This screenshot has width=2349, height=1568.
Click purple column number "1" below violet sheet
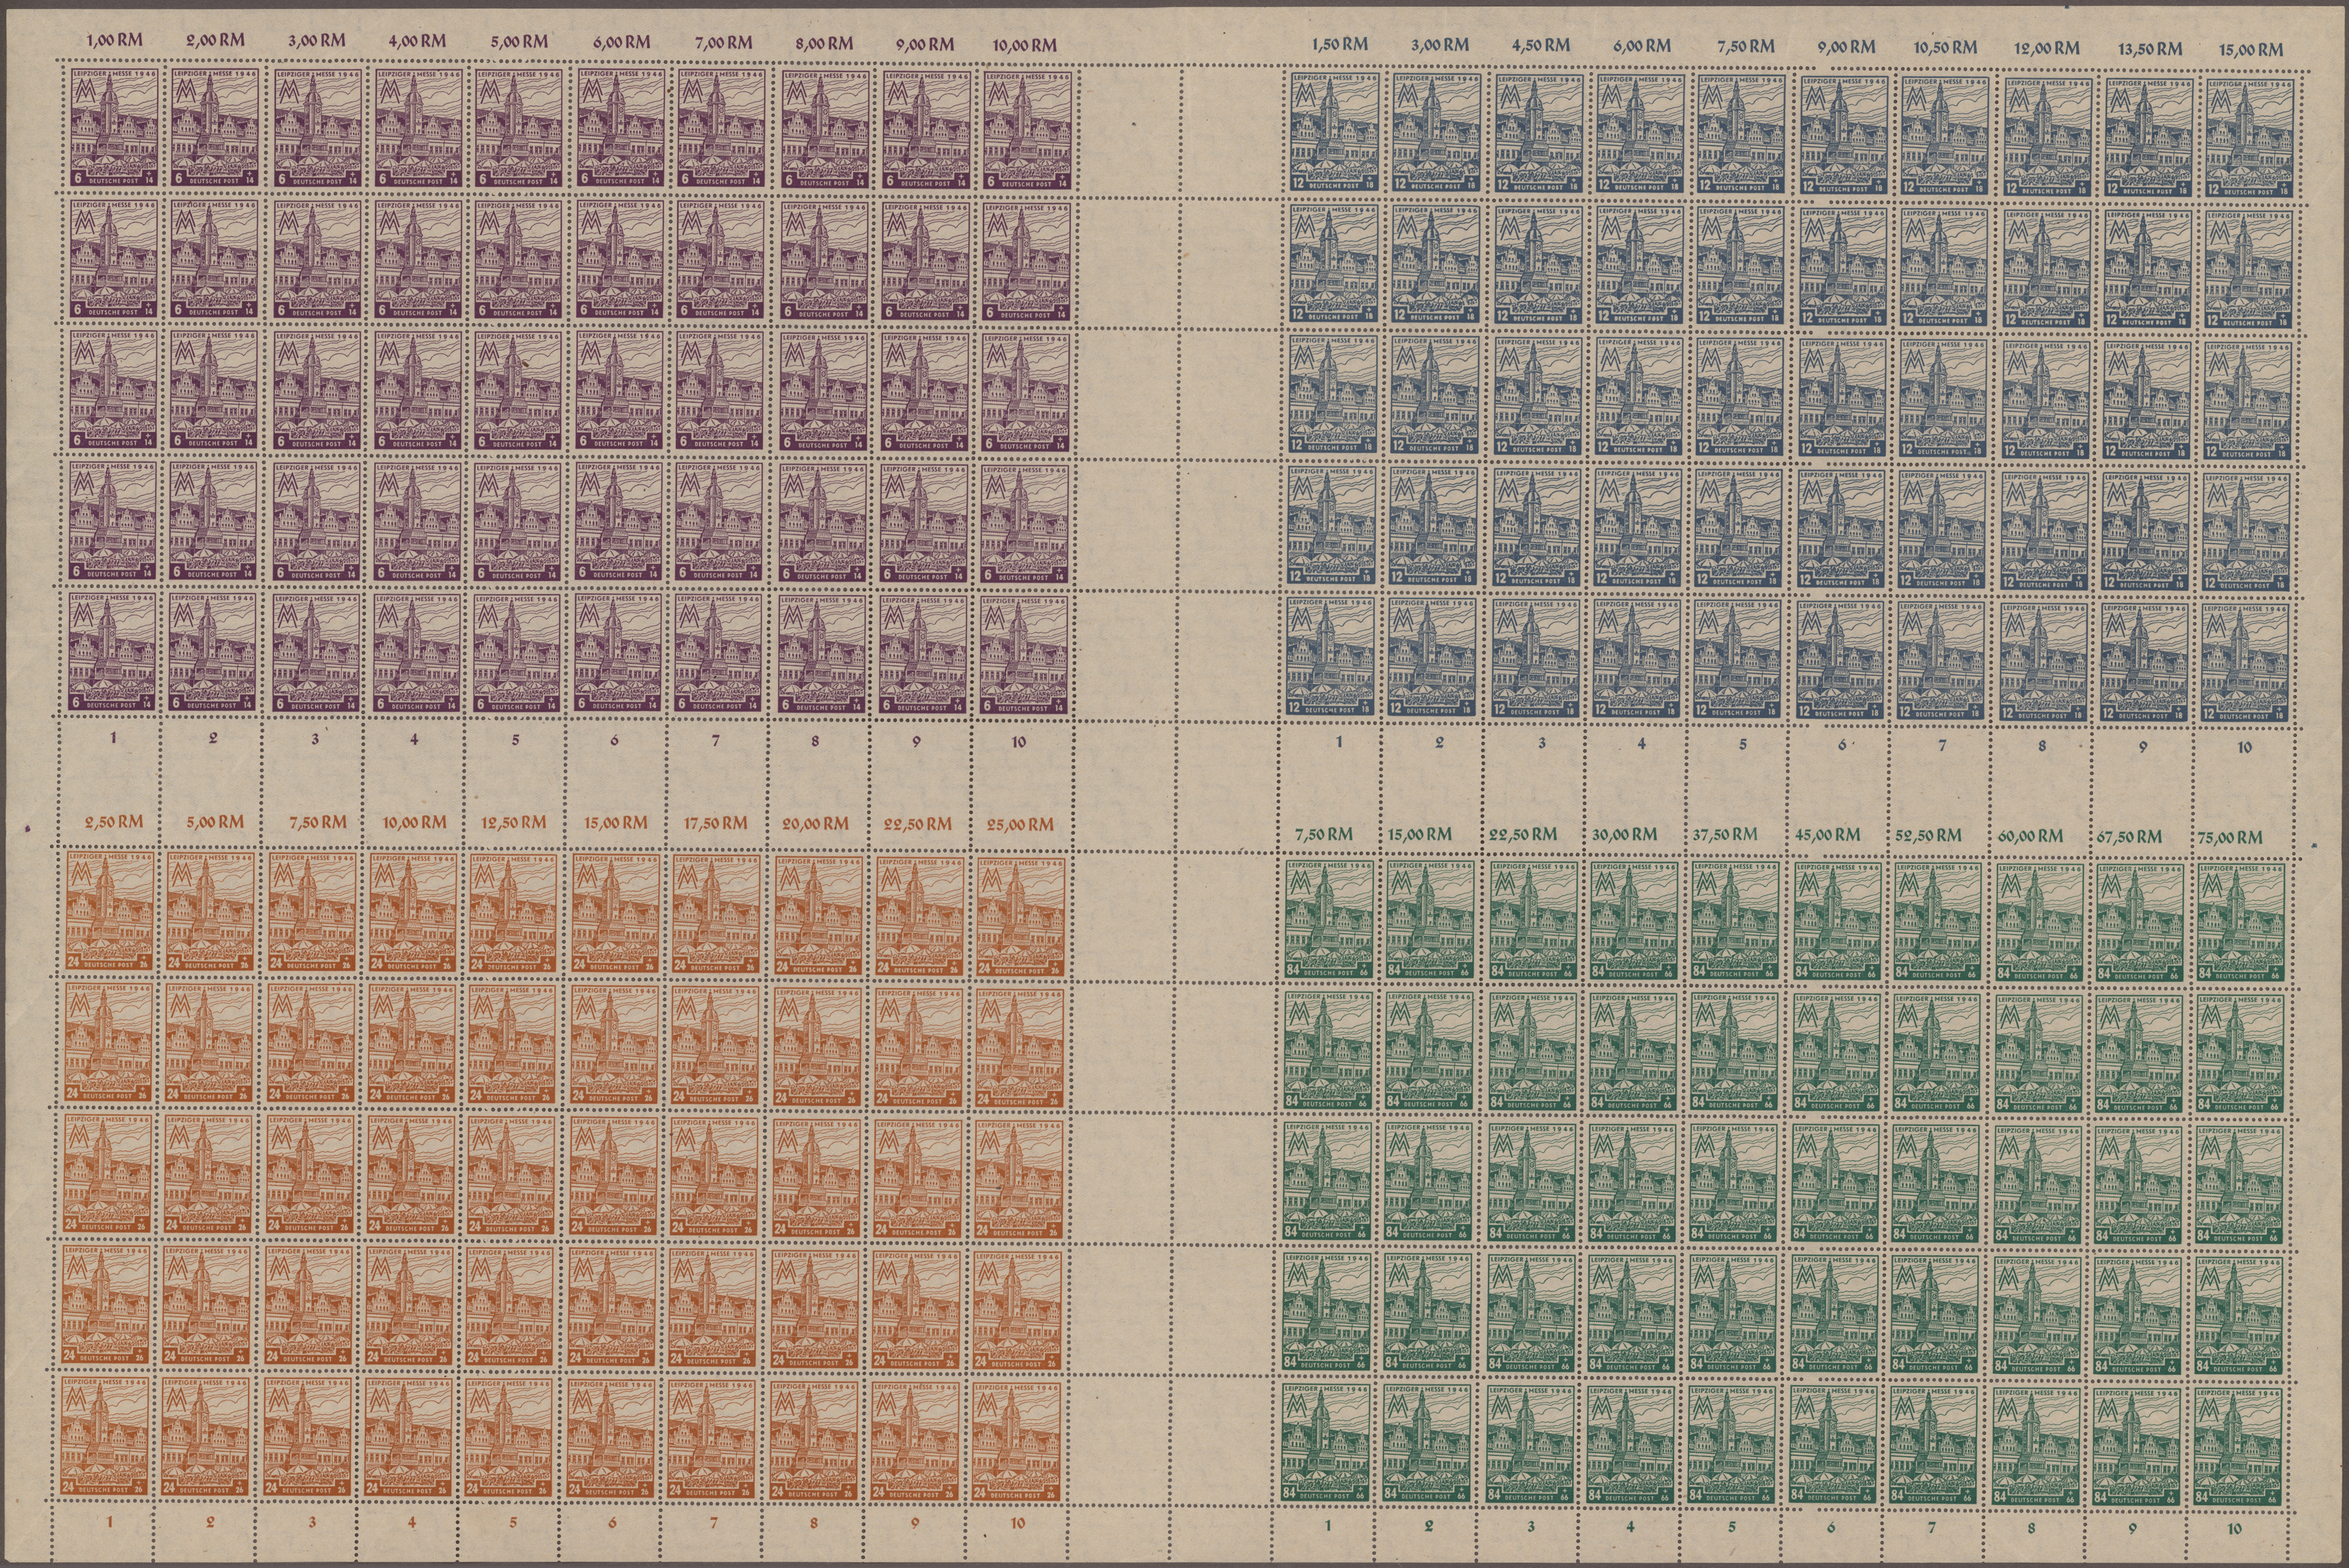point(114,739)
